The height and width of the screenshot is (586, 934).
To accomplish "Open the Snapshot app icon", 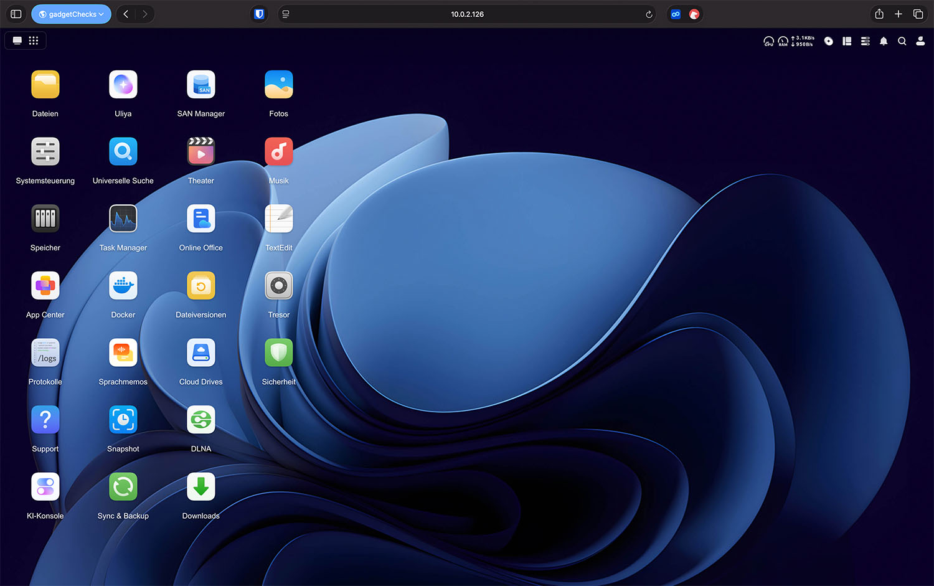I will pyautogui.click(x=123, y=420).
